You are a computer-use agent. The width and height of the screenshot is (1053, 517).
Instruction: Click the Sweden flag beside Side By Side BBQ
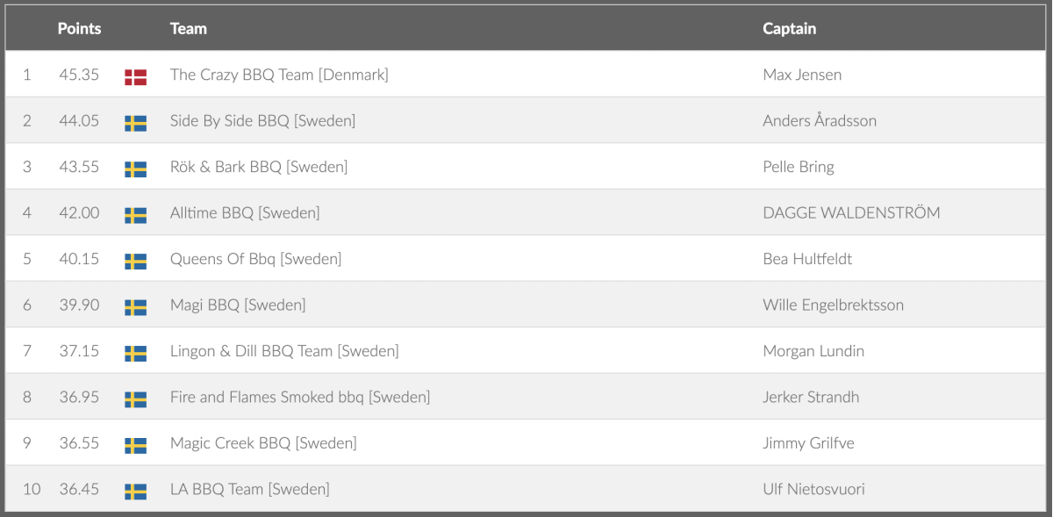[135, 123]
